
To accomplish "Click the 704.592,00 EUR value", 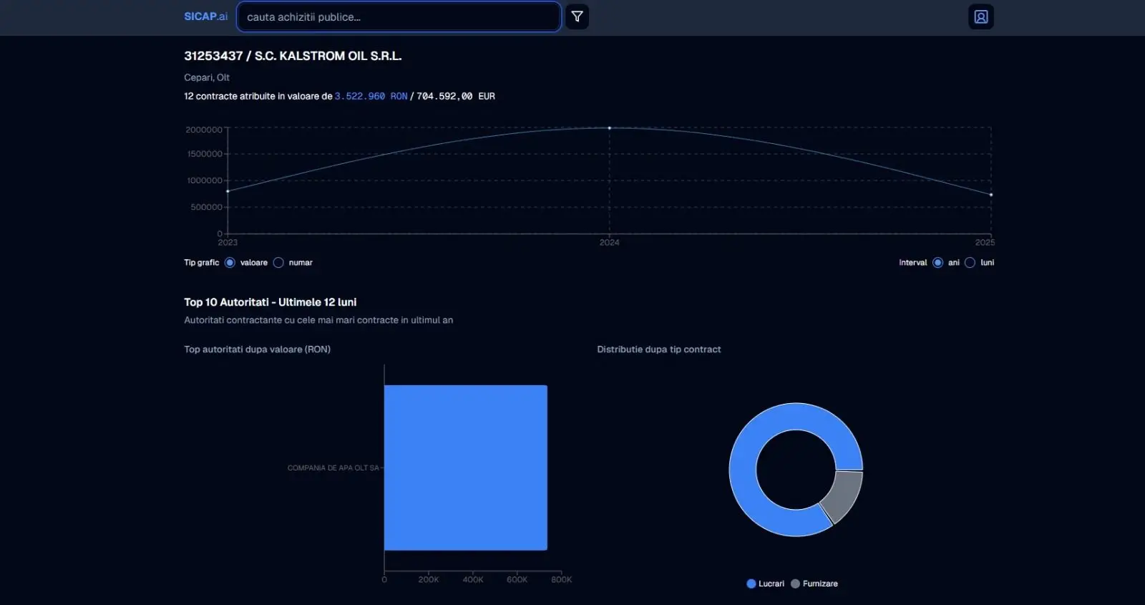I will click(455, 96).
